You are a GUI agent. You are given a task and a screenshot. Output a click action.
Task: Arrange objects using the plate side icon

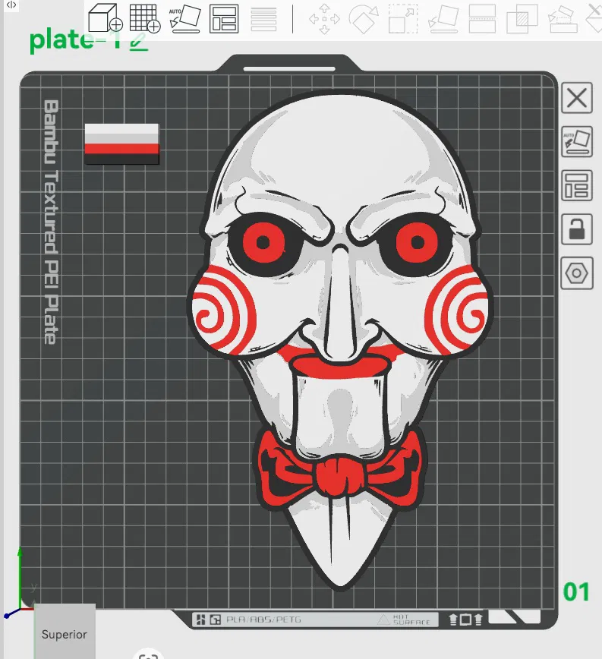pos(577,185)
